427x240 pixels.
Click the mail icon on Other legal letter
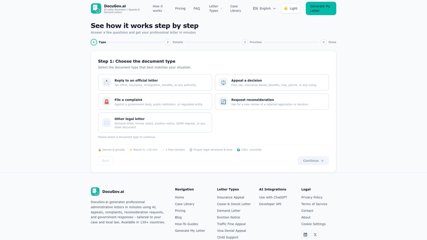(106, 123)
